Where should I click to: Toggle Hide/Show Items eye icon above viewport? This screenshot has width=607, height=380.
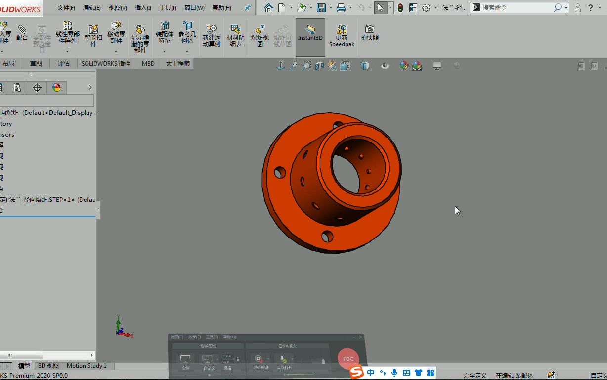(x=385, y=65)
